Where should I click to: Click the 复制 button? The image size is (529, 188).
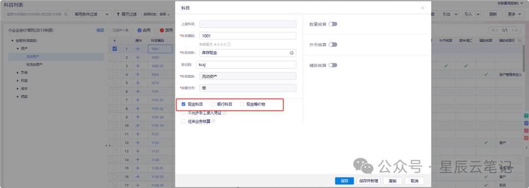click(392, 181)
